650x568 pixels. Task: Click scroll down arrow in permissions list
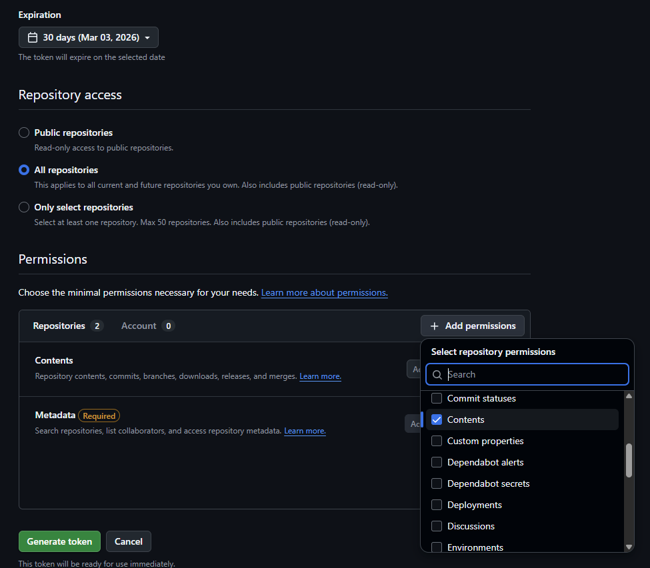pyautogui.click(x=629, y=547)
